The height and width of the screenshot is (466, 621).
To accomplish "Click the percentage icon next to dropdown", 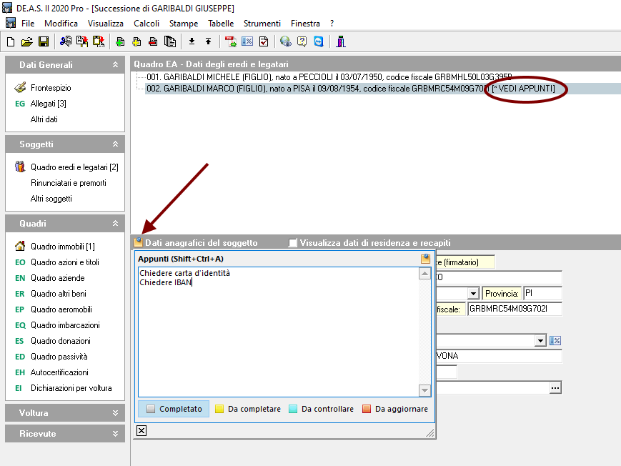I will tap(555, 341).
